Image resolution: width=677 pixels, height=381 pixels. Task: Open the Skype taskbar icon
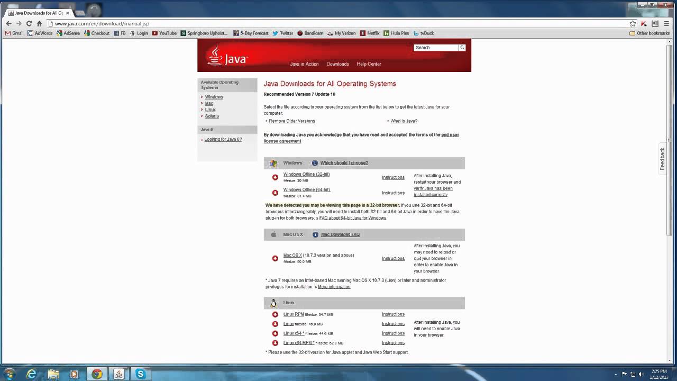(x=140, y=374)
